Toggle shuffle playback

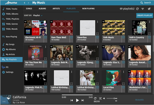click(100, 98)
